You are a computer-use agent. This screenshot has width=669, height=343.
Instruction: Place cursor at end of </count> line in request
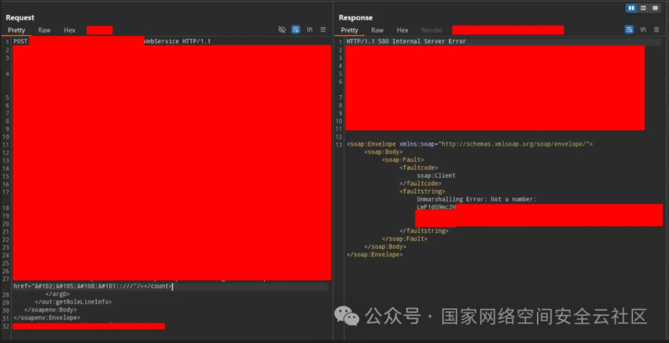[x=173, y=286]
